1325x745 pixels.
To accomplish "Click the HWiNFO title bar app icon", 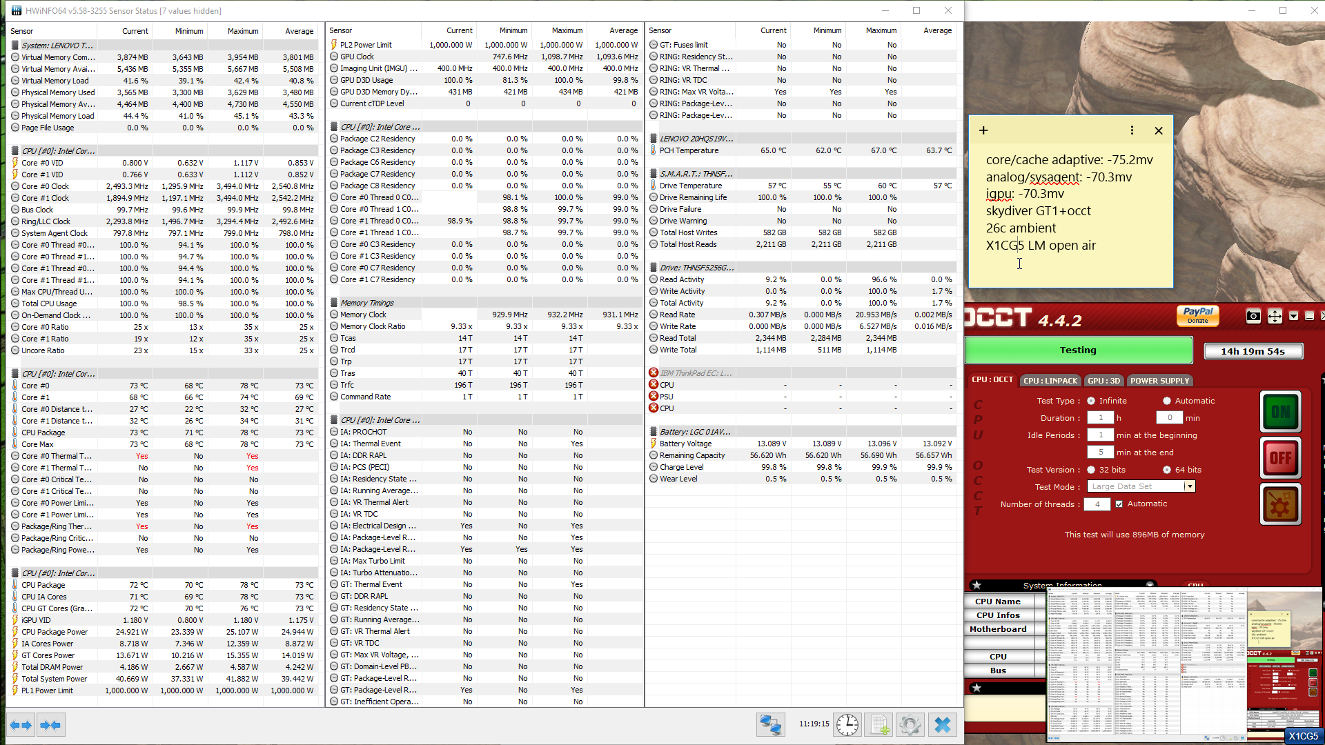I will click(x=16, y=10).
